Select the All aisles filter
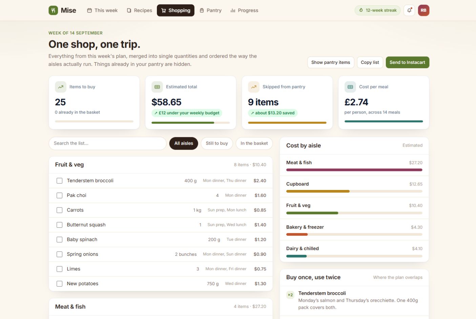The height and width of the screenshot is (319, 476). pyautogui.click(x=184, y=143)
